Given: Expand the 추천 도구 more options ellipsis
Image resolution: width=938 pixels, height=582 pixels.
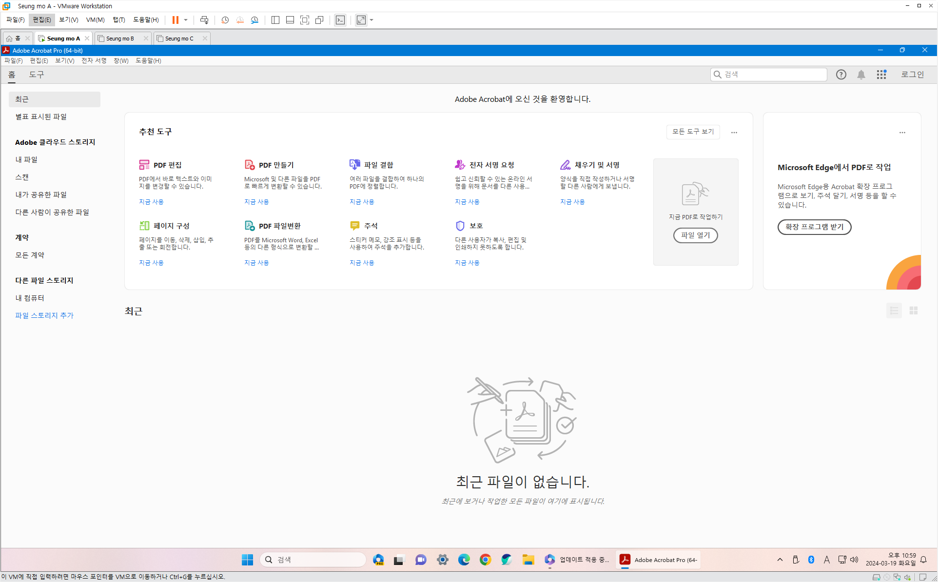Looking at the screenshot, I should click(734, 132).
